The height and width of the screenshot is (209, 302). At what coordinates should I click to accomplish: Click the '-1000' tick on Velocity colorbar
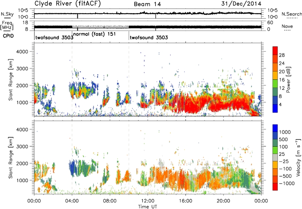click(287, 183)
